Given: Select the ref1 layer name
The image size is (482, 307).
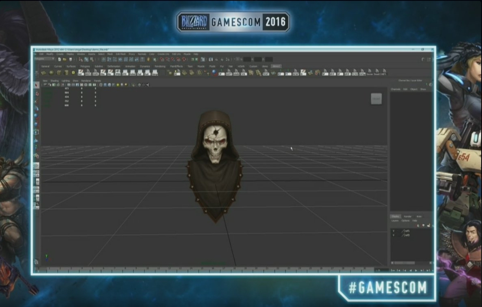Looking at the screenshot, I should [407, 231].
